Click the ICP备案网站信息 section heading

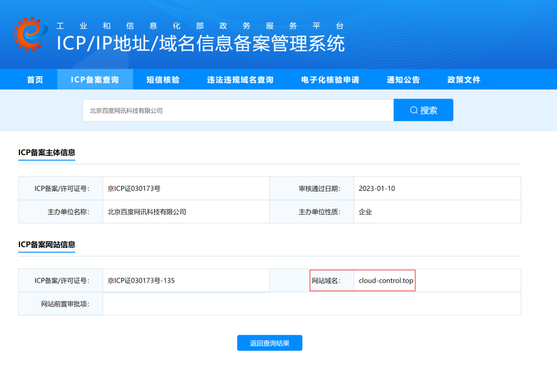pos(47,245)
